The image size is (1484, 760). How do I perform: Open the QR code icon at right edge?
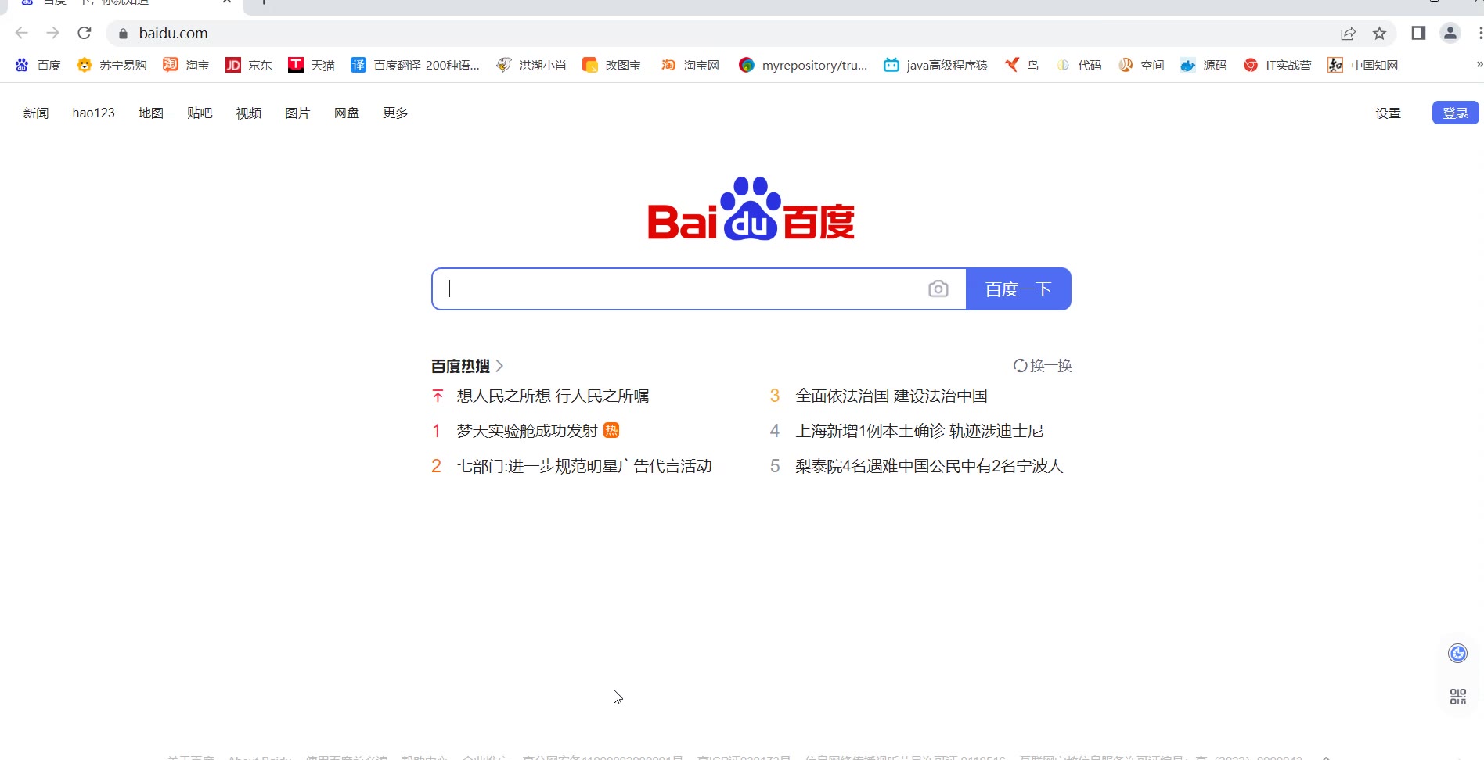(x=1457, y=696)
